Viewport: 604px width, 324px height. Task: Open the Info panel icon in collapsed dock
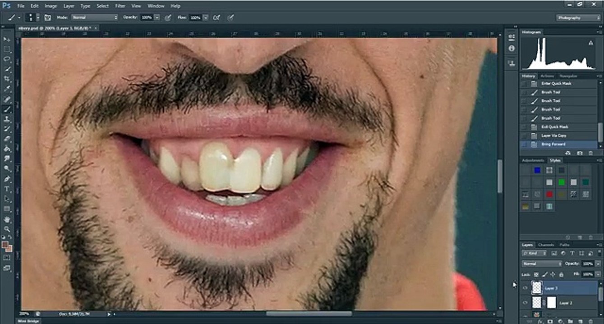coord(511,48)
